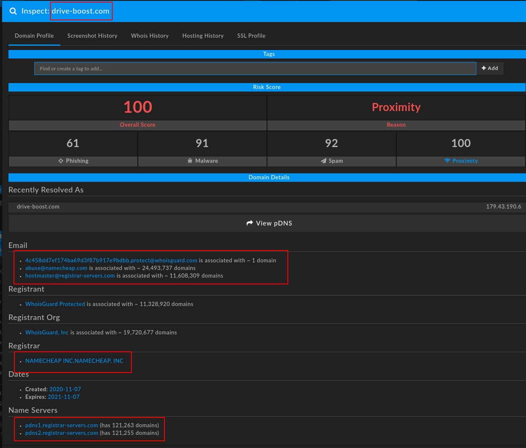Open the Whois History tab
Viewport: 526px width, 448px height.
pyautogui.click(x=150, y=36)
